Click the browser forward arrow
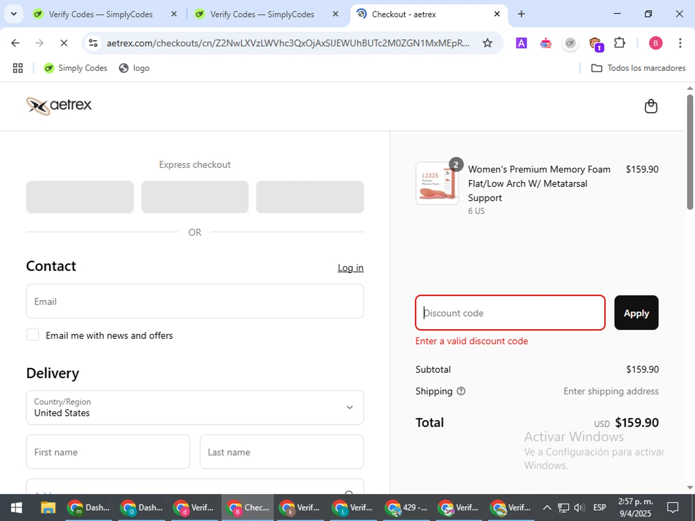 point(39,43)
